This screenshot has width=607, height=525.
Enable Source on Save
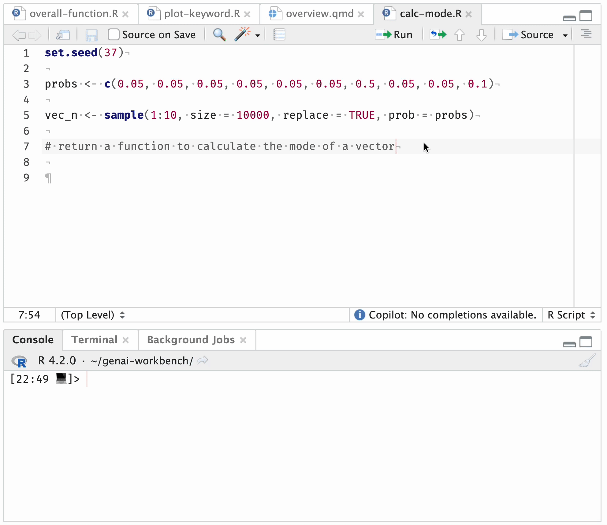tap(114, 34)
